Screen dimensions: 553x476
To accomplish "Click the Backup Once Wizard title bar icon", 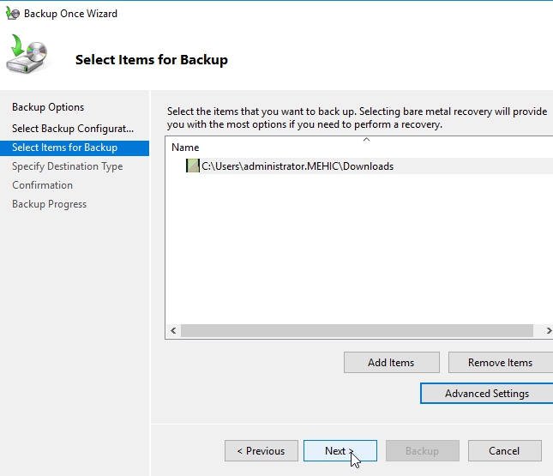I will pos(13,14).
